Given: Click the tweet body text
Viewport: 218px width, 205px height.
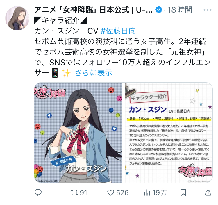Looking at the screenshot, I should tap(122, 52).
